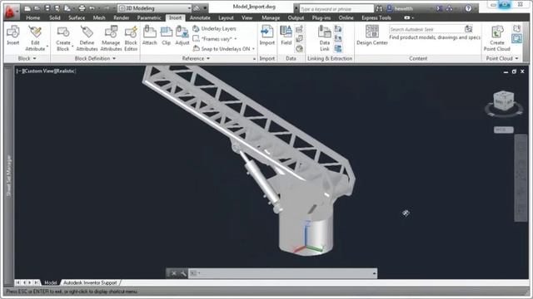Switch to the Home ribbon tab

point(33,18)
